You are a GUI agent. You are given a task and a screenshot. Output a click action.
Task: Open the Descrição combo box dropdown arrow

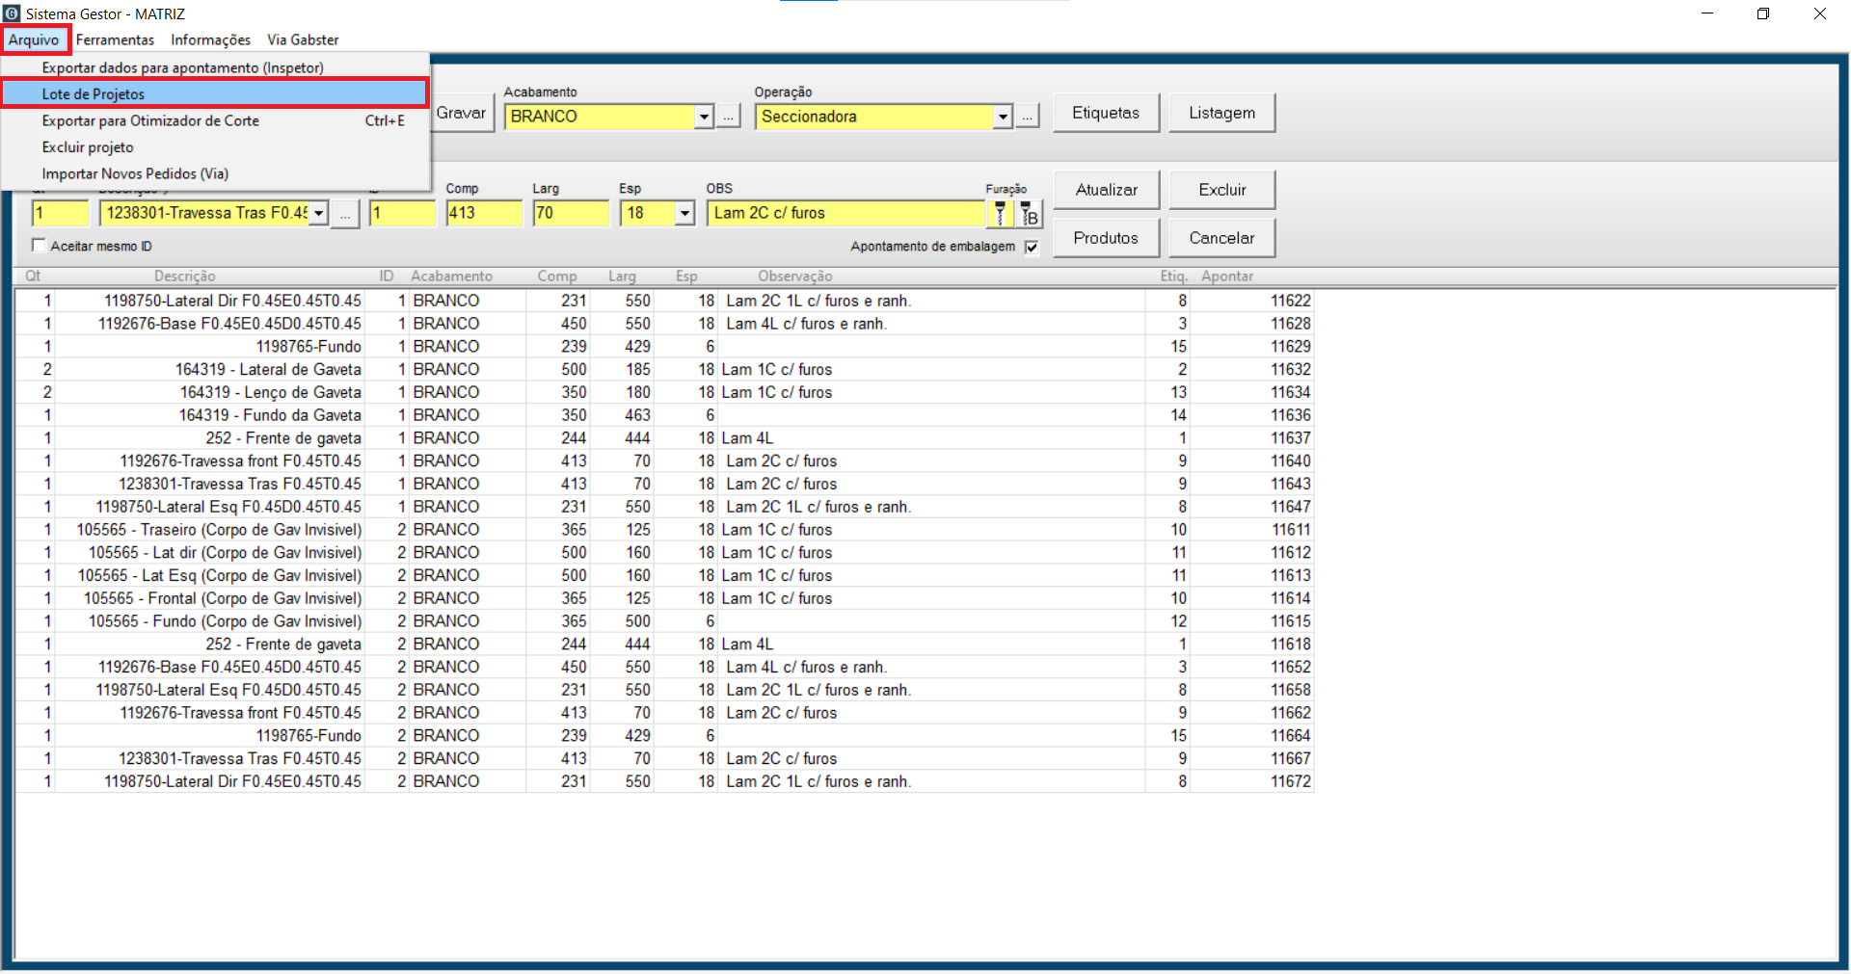(318, 213)
